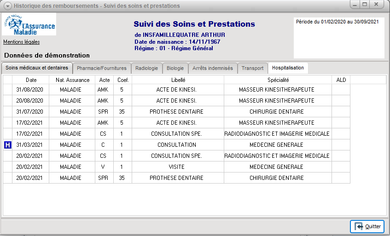The image size is (390, 236).
Task: Show the Transport tab
Action: (x=252, y=68)
